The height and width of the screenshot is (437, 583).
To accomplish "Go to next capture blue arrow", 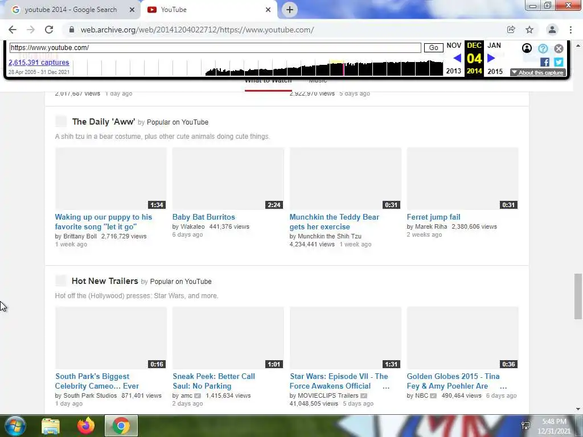I will pos(491,59).
